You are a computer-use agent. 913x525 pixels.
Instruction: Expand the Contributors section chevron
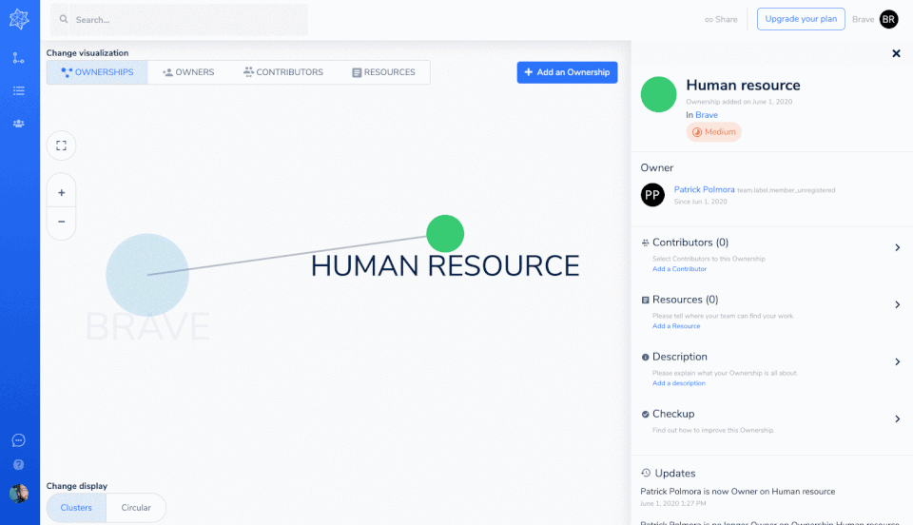point(897,247)
